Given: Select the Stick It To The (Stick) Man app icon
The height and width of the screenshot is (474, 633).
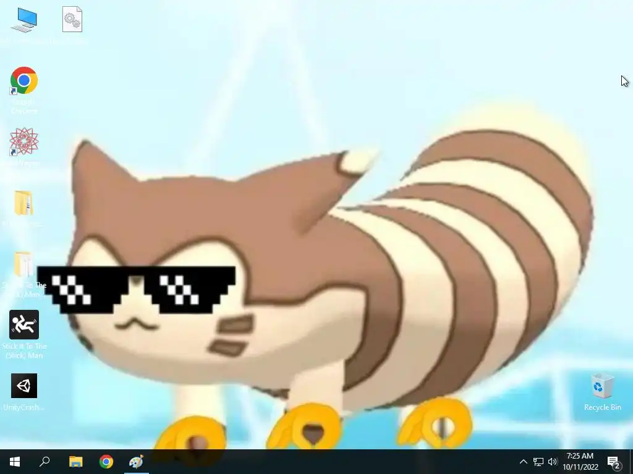Looking at the screenshot, I should coord(24,325).
